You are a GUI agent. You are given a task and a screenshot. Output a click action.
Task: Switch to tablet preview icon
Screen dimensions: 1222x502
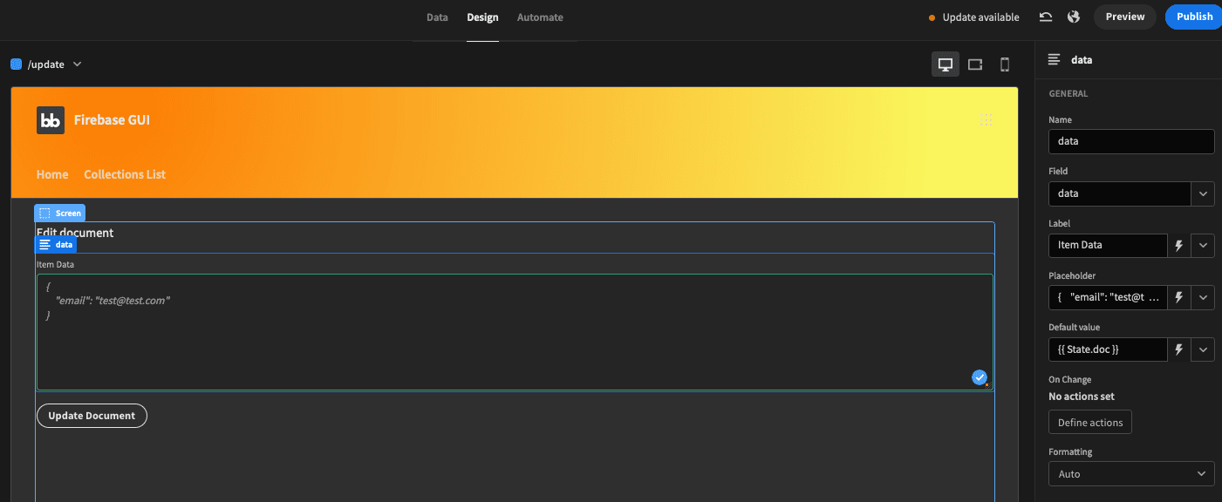975,64
